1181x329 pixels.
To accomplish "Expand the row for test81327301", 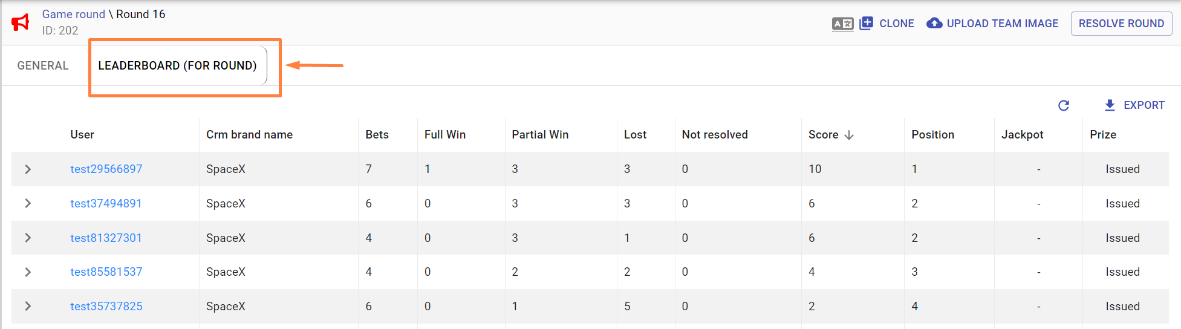I will point(28,238).
